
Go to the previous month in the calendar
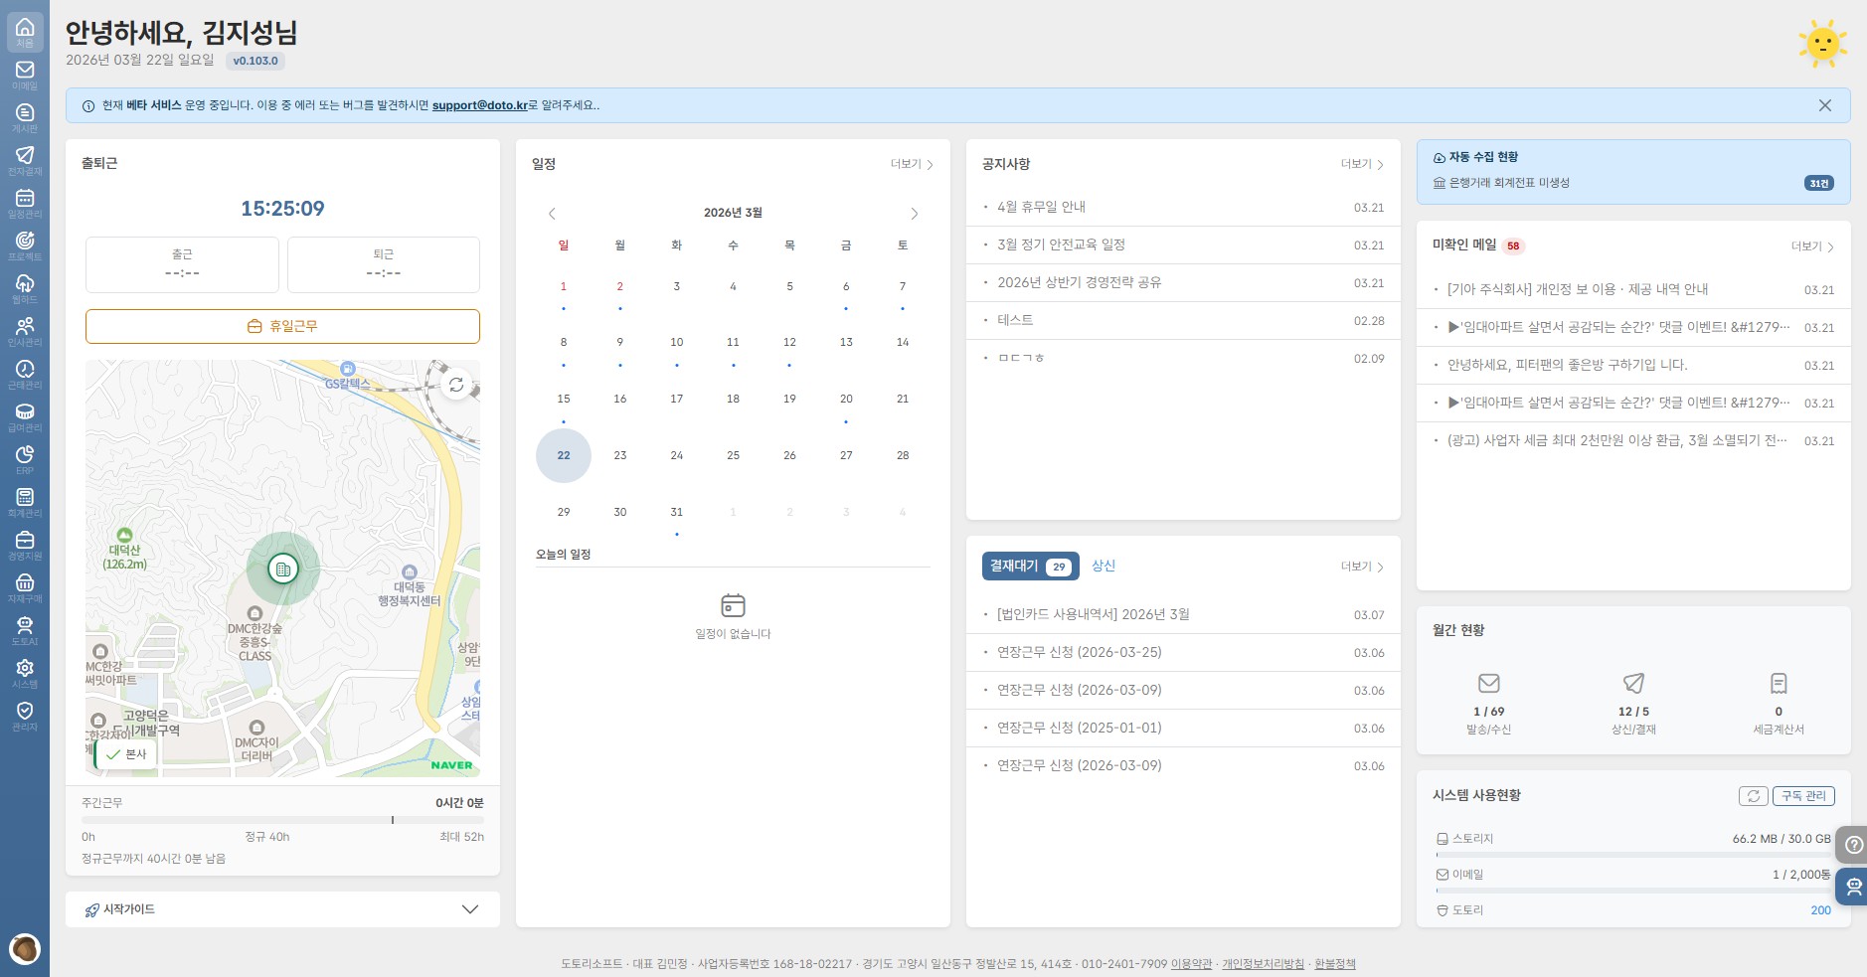pos(552,214)
